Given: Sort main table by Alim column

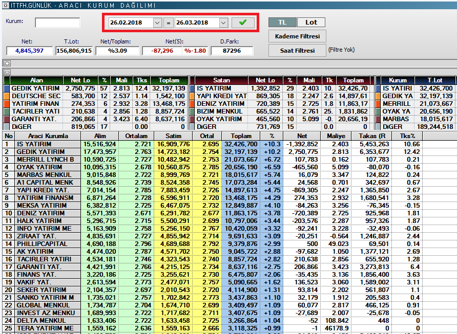Looking at the screenshot, I should click(100, 136).
